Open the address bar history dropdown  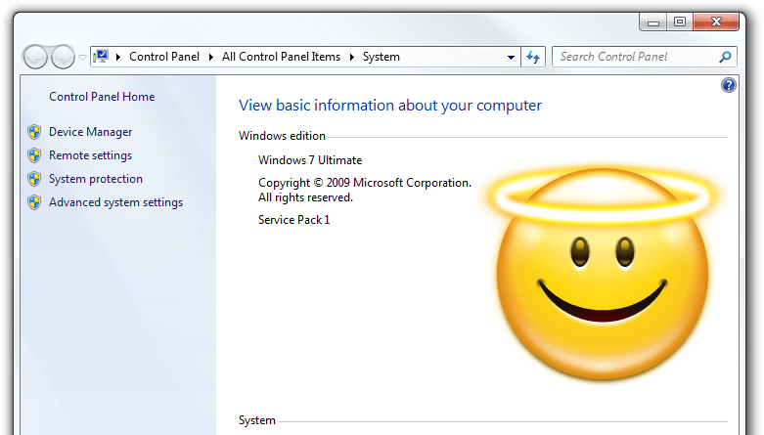511,57
